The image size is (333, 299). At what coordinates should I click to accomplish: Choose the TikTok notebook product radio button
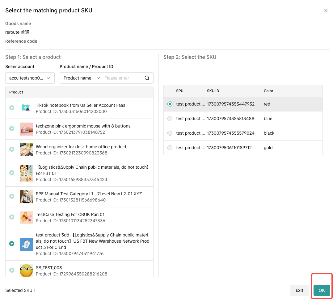[x=12, y=108]
